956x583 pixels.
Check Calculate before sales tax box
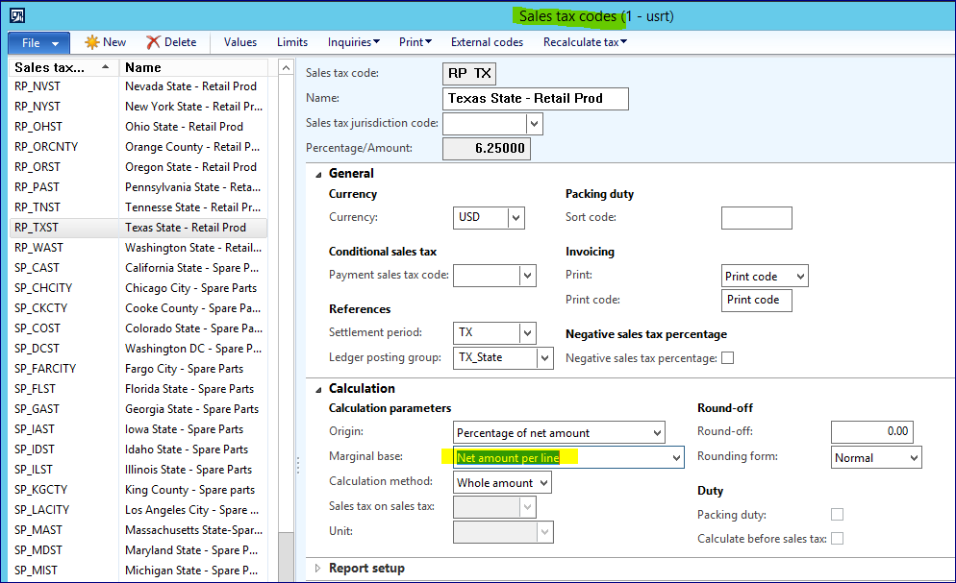click(837, 539)
